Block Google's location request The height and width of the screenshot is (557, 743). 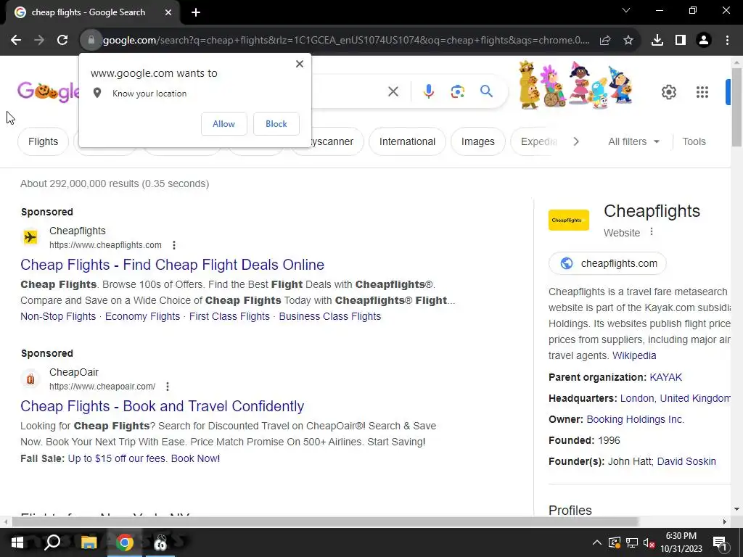(276, 123)
